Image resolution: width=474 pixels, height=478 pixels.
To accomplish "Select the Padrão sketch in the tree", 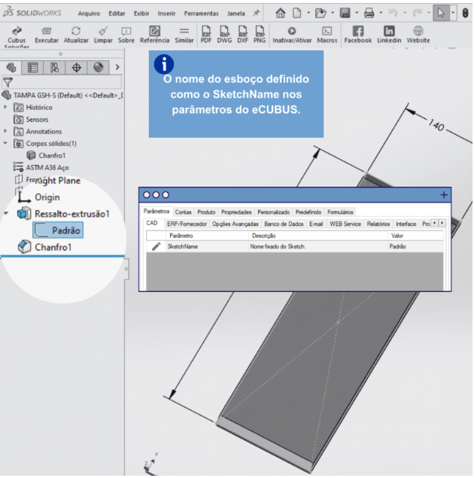I will coord(66,230).
